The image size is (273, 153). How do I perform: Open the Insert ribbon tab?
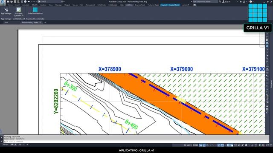[17, 5]
